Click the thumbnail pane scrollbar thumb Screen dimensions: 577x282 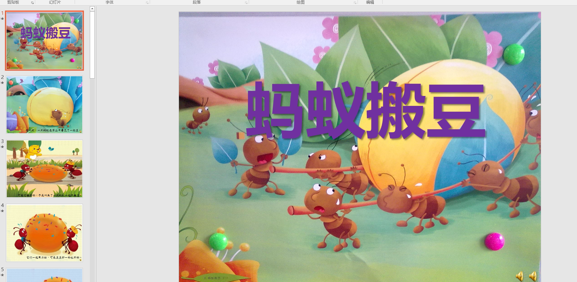coord(92,45)
